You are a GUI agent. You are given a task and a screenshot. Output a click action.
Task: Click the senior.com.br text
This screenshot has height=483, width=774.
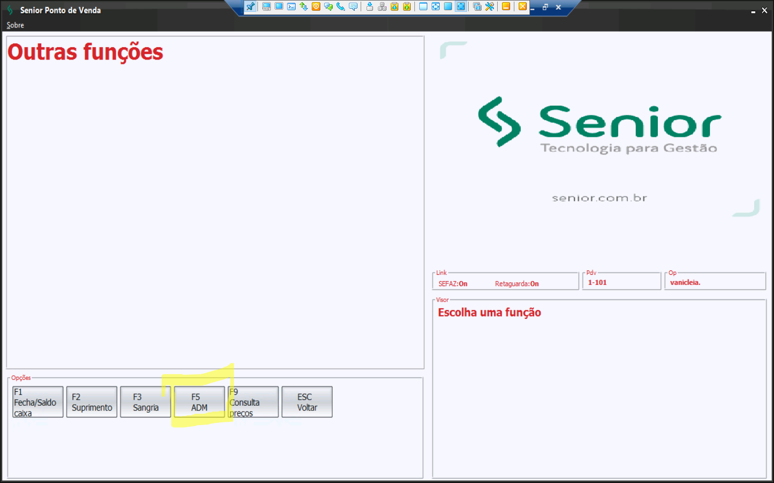tap(599, 198)
